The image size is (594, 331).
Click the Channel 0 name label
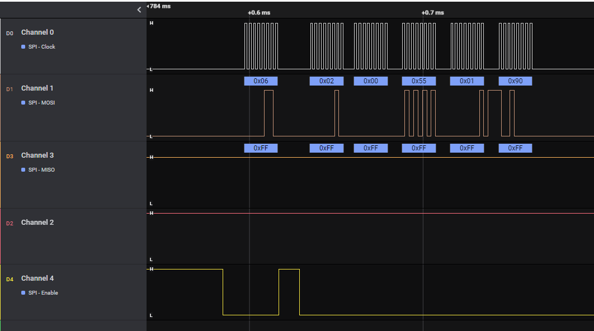coord(37,32)
